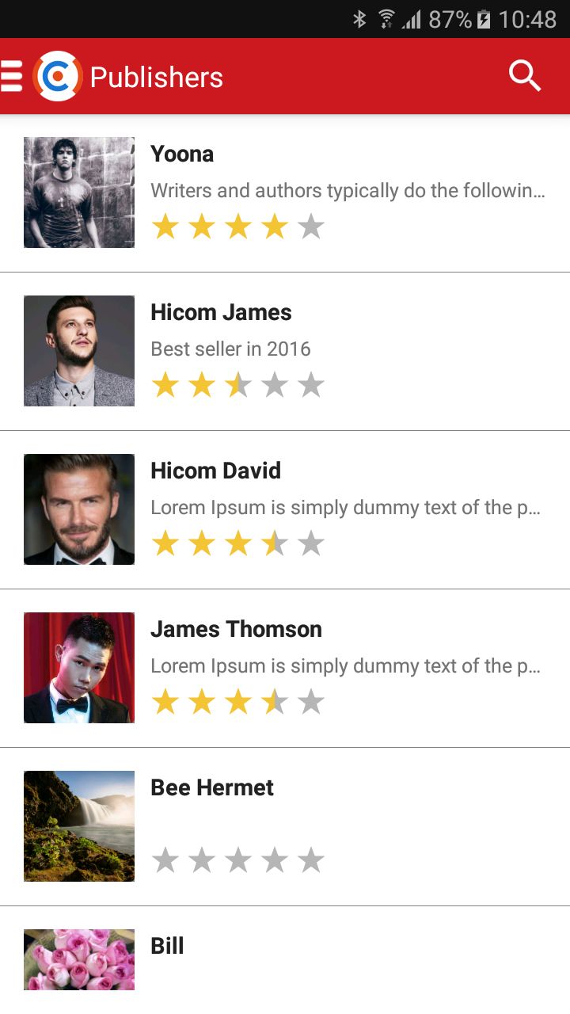
Task: Open Hicom James's profile photo
Action: tap(79, 351)
